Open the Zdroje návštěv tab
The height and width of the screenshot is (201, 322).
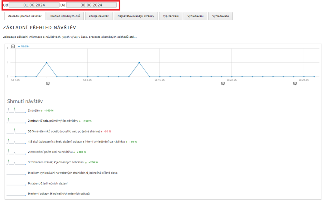coord(98,16)
